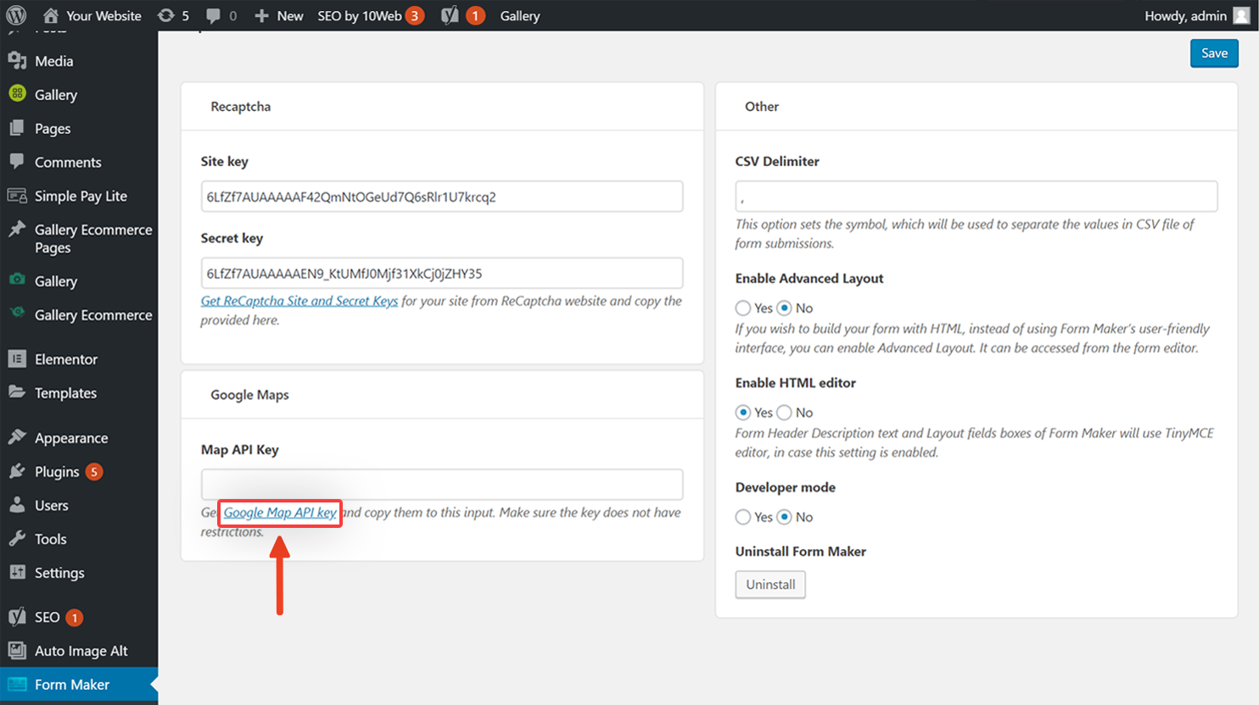The image size is (1259, 705).
Task: Click the Enable Advanced Layout label
Action: (x=809, y=278)
